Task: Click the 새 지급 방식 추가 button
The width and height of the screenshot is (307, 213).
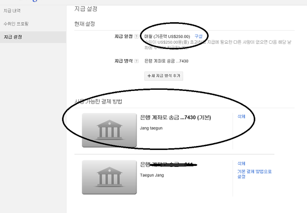Action: tap(164, 76)
